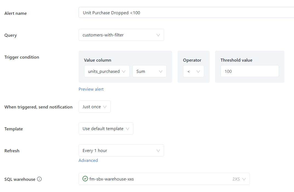294x192 pixels.
Task: Click the Operator heading
Action: pyautogui.click(x=192, y=60)
